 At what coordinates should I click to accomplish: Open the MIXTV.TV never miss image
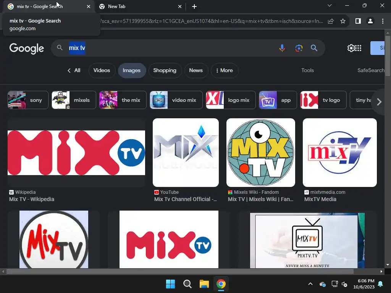(307, 240)
